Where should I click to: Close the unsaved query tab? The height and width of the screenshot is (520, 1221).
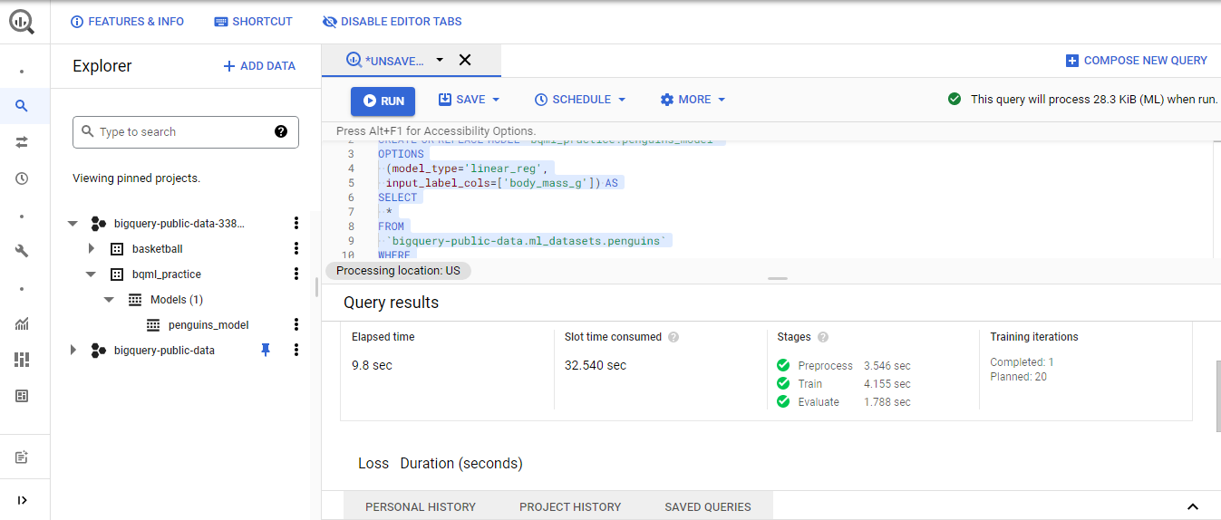[x=465, y=60]
